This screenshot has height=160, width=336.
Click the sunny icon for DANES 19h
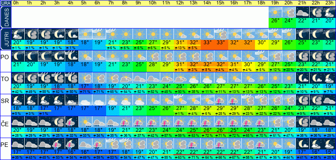[275, 12]
